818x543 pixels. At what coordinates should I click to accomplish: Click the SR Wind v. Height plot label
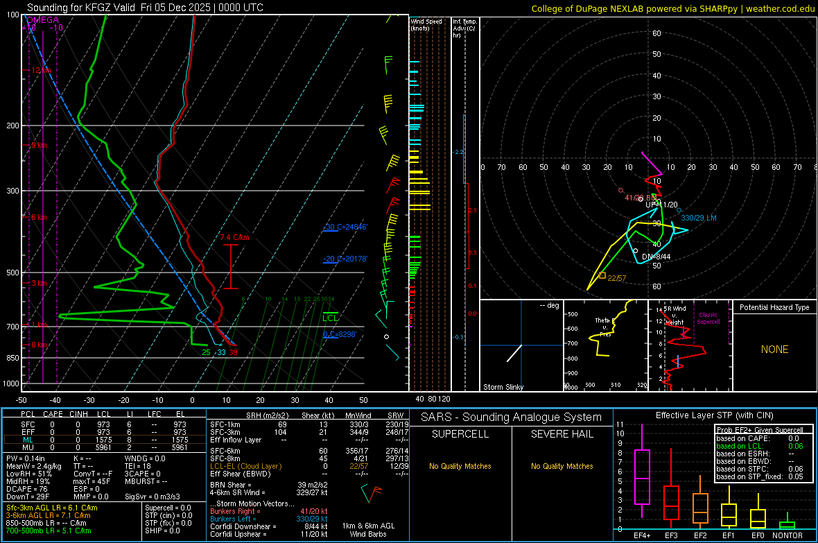[x=676, y=316]
